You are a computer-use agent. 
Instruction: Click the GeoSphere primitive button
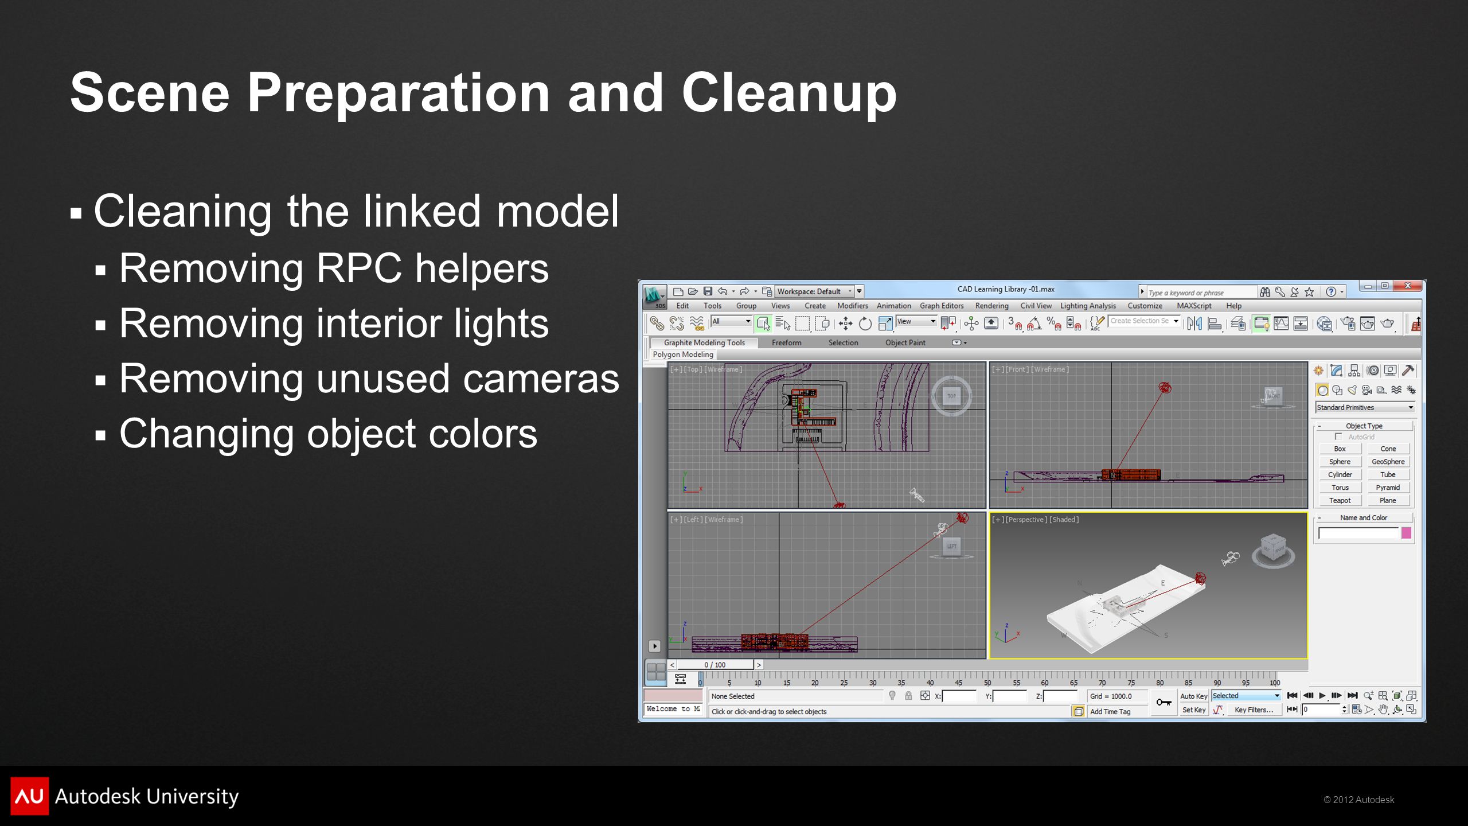point(1388,462)
